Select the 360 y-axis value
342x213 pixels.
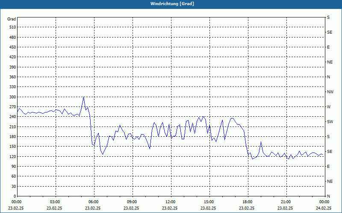tap(13, 77)
